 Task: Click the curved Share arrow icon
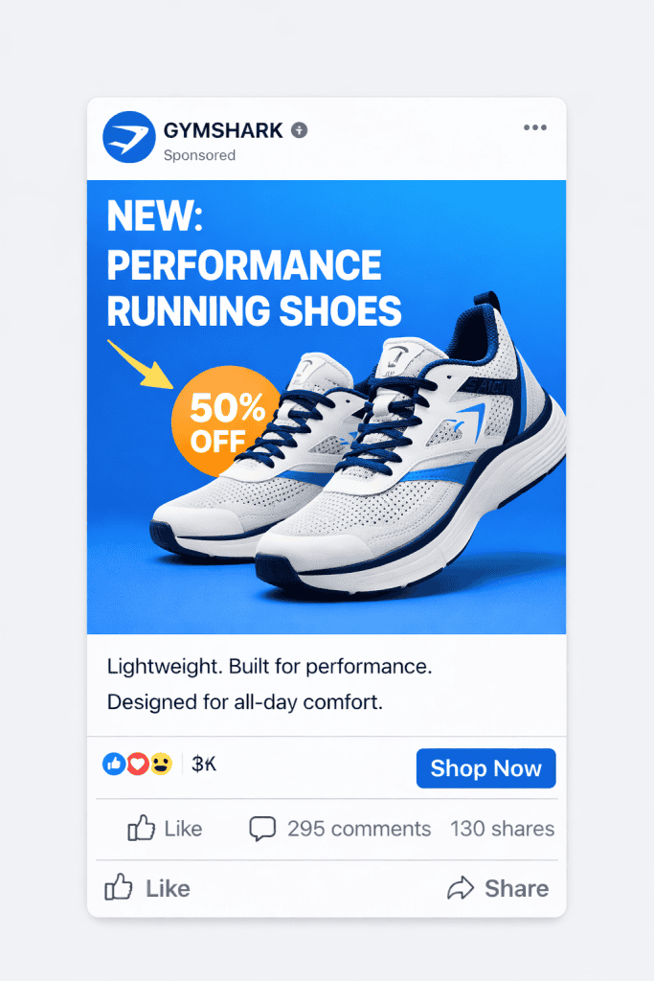click(x=461, y=888)
